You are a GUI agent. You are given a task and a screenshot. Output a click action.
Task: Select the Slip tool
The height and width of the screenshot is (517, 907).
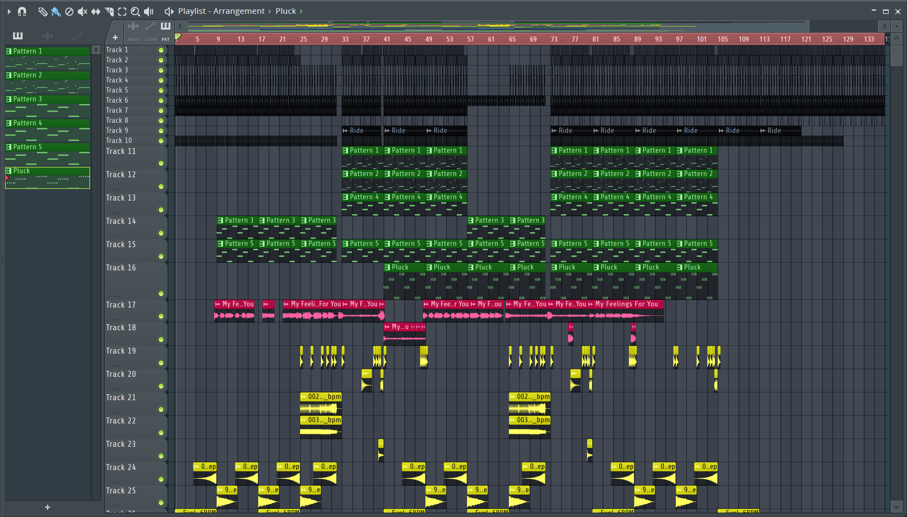point(95,12)
